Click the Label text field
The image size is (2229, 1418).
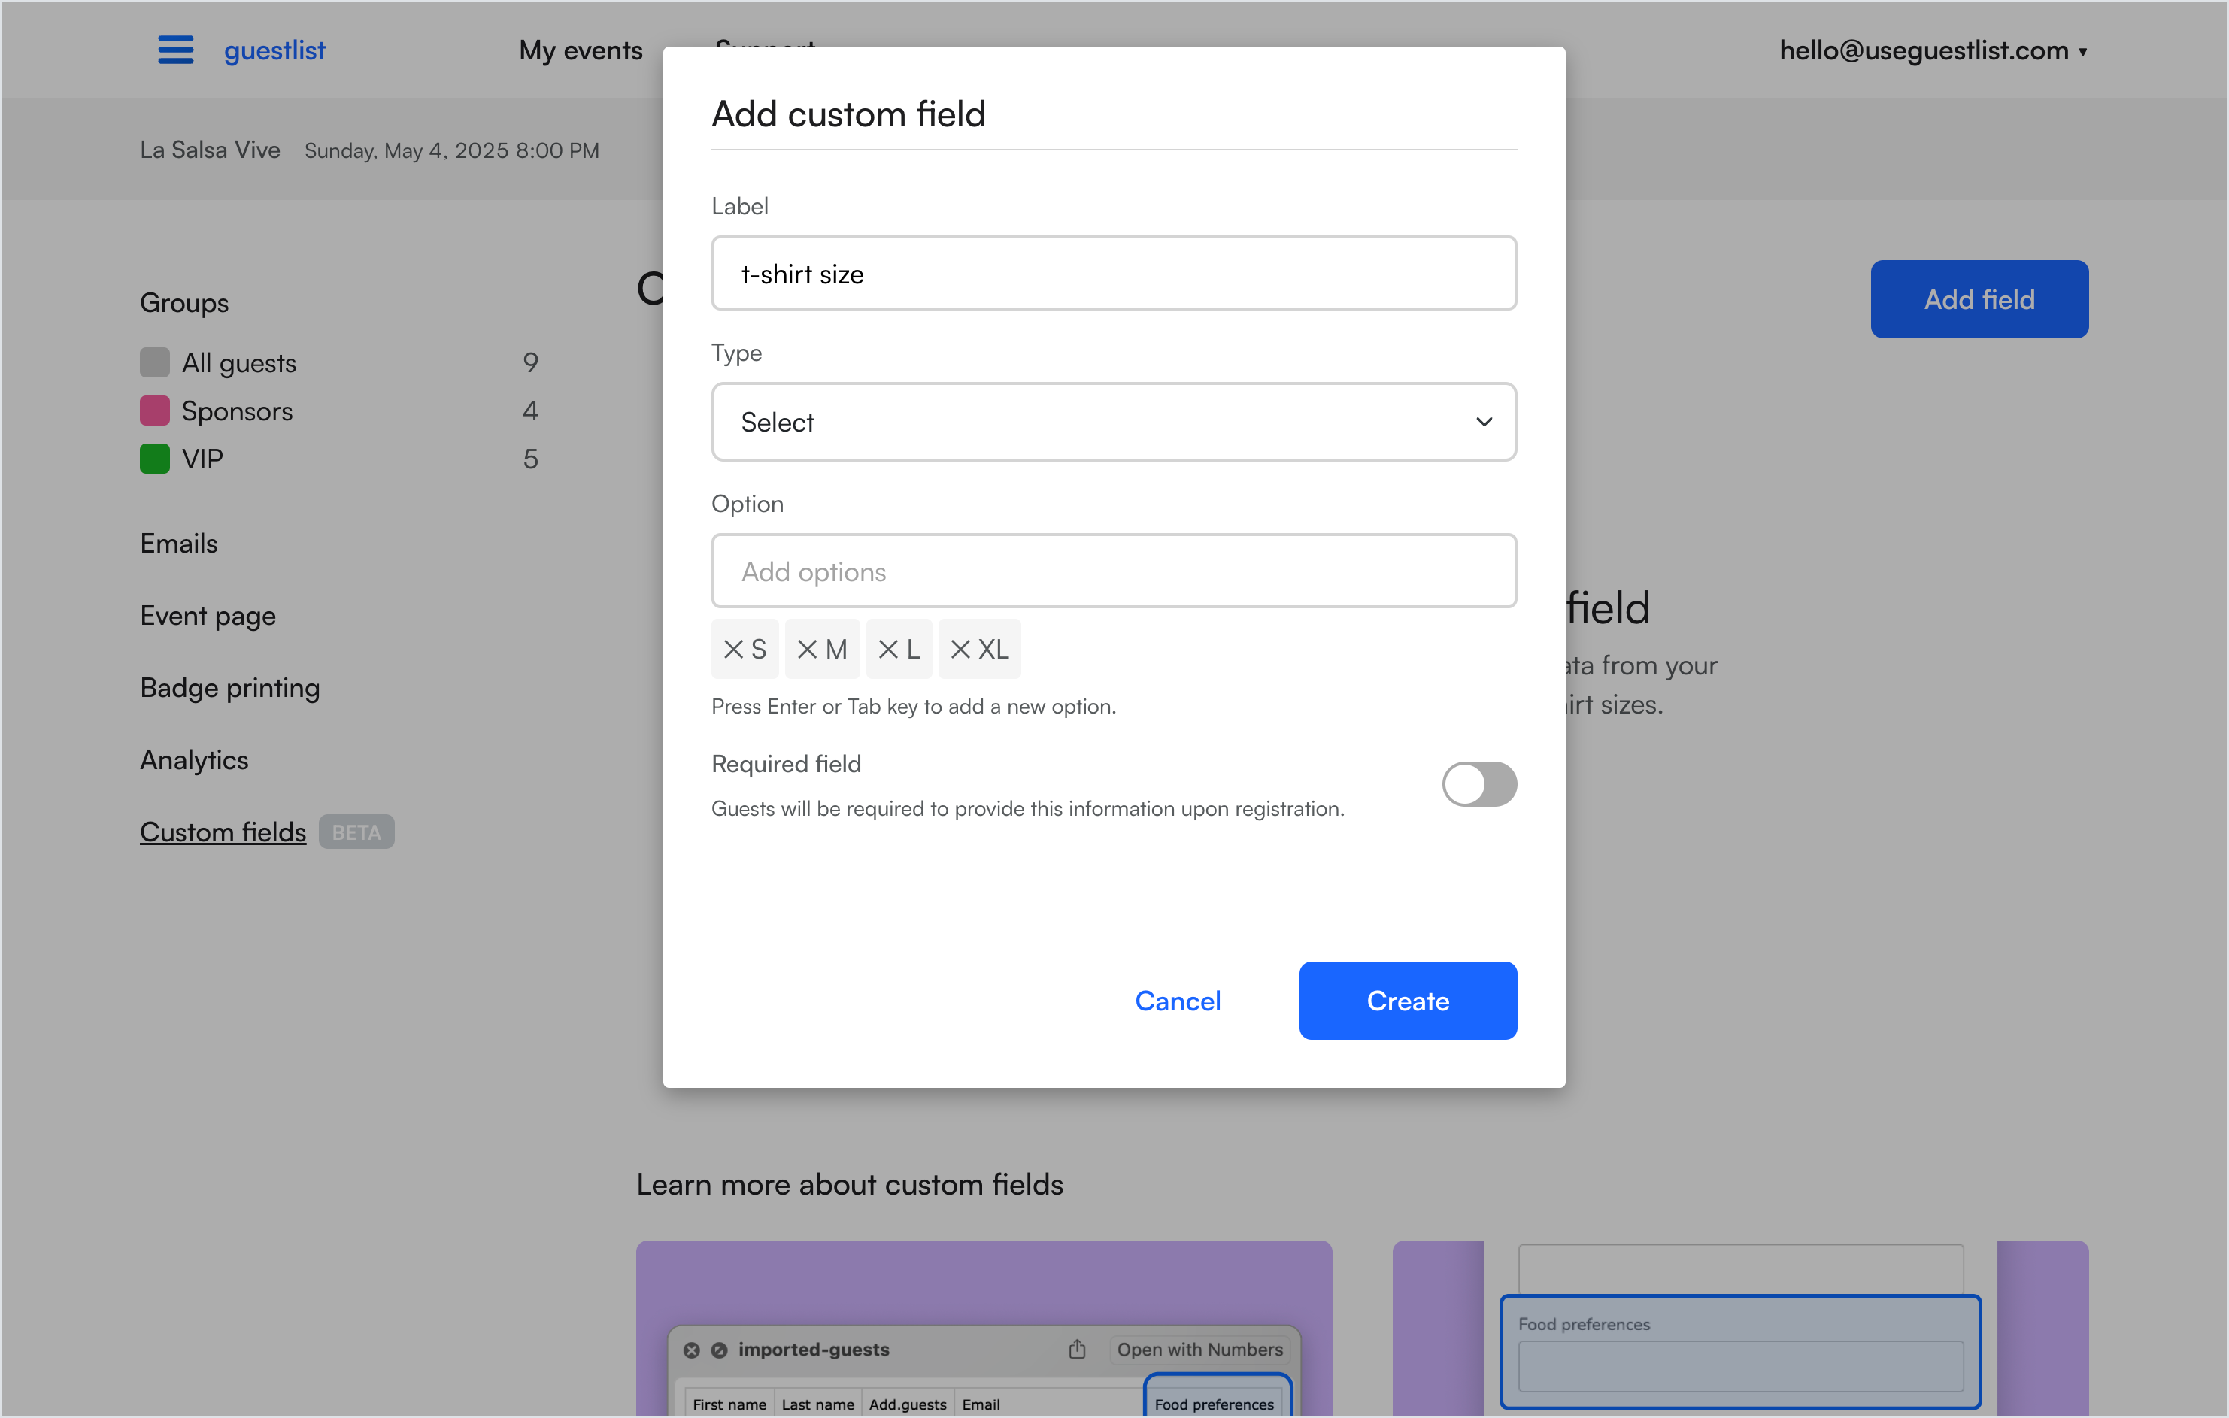click(x=1113, y=274)
